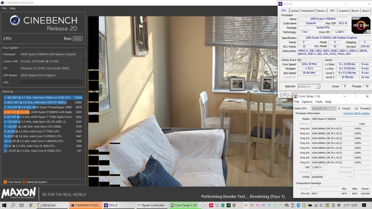Viewport: 372px width, 209px height.
Task: Click the battery tray icon
Action: coord(310,205)
